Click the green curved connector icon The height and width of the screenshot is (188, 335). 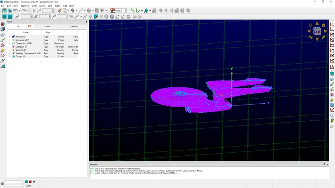tap(138, 10)
